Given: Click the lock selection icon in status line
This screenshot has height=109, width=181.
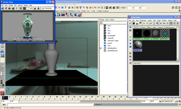Looking at the screenshot, I should (69, 8).
